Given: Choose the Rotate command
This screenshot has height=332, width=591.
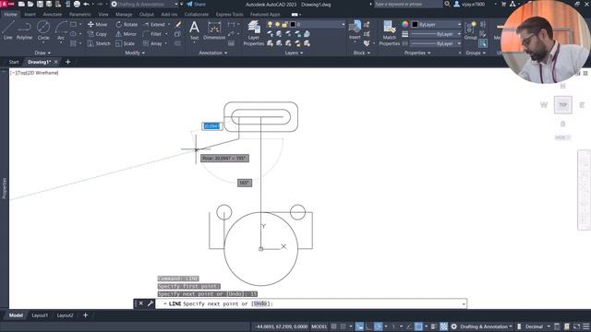Looking at the screenshot, I should [x=127, y=25].
